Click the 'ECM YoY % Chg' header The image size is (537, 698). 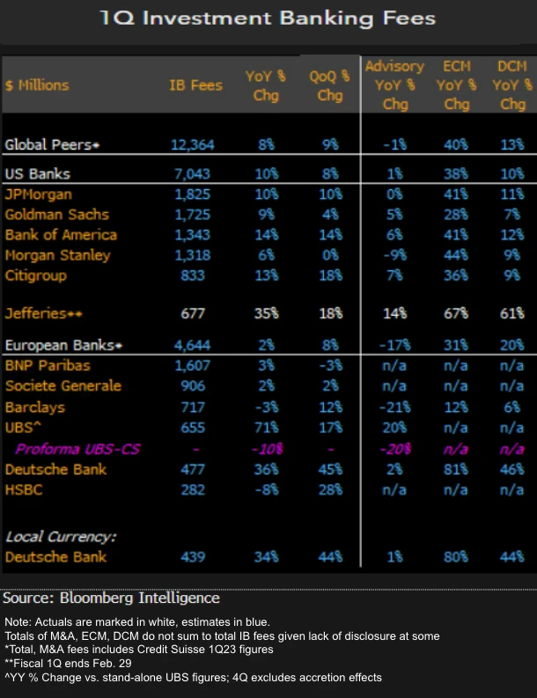coord(456,85)
